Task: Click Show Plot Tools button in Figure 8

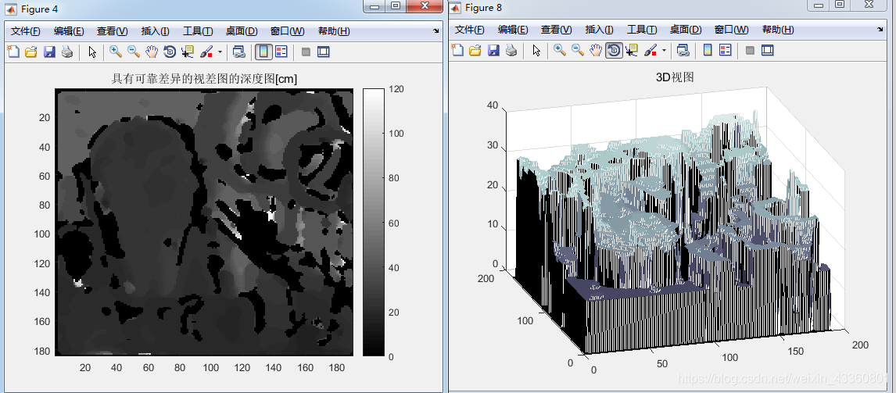Action: tap(768, 51)
